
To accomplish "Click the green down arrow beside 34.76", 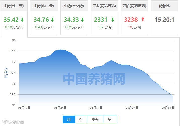I will coord(52,20).
